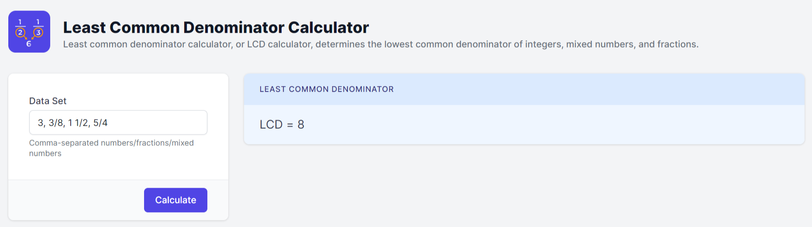The image size is (812, 227).
Task: Click the "Least Common Denominator Calculator" heading
Action: 216,28
